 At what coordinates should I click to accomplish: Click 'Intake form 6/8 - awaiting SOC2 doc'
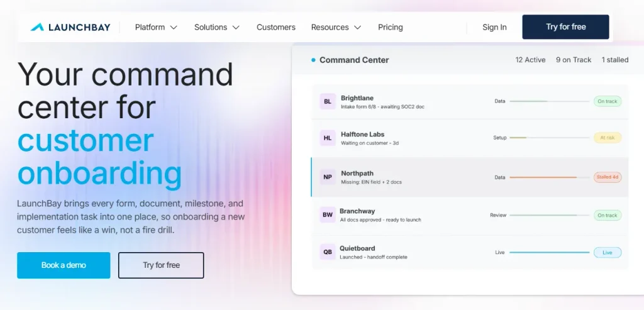click(382, 107)
